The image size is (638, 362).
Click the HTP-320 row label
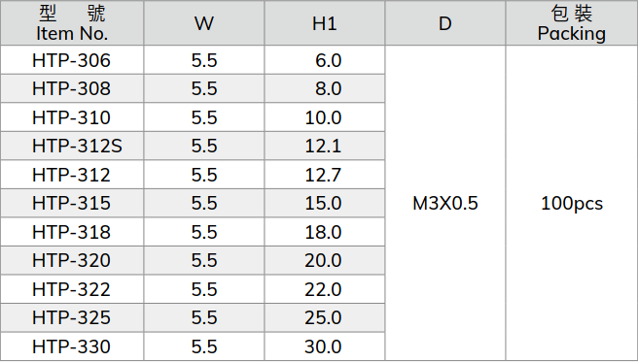click(71, 260)
